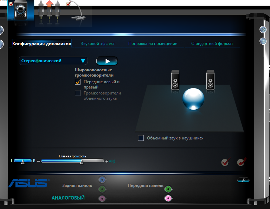Click the right front speaker in room view

pos(210,80)
